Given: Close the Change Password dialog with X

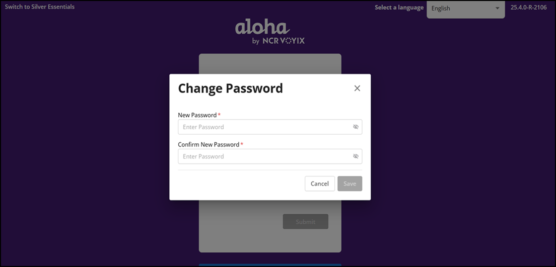Looking at the screenshot, I should [x=357, y=88].
